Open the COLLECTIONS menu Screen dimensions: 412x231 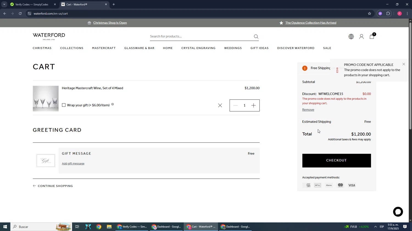pyautogui.click(x=72, y=48)
